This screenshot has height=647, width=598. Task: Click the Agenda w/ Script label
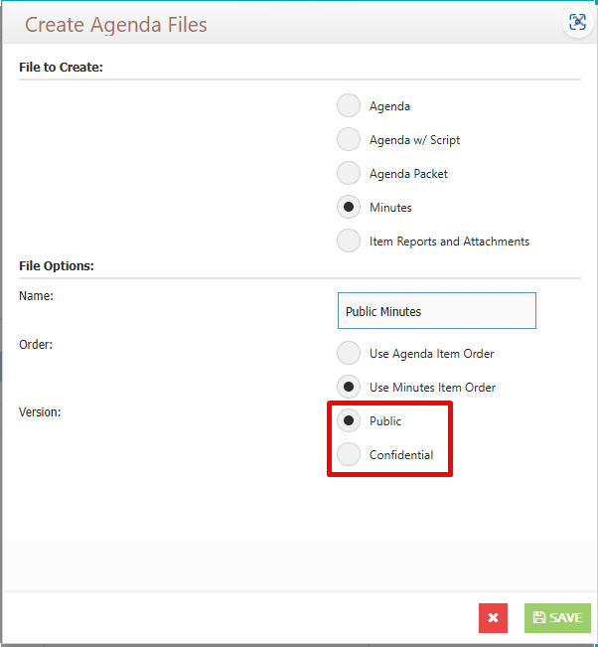coord(414,140)
